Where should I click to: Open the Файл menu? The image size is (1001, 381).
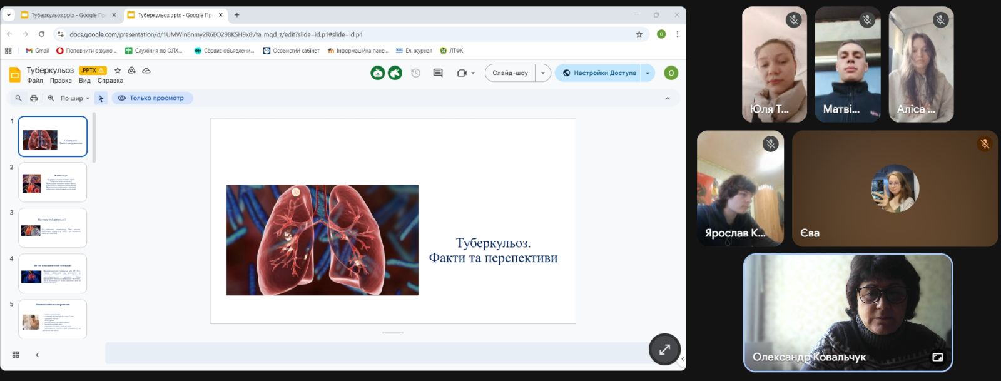coord(35,81)
